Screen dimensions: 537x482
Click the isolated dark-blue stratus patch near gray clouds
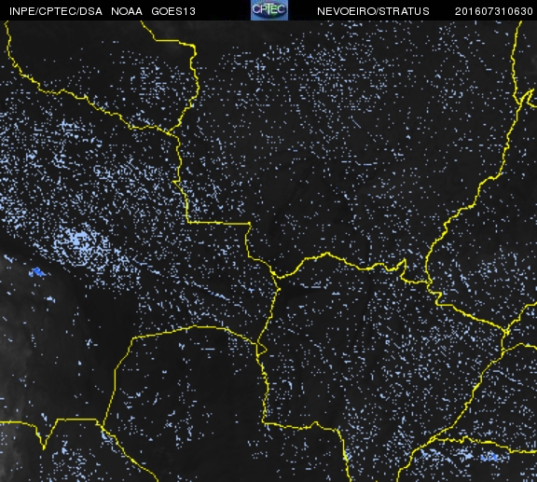37,272
